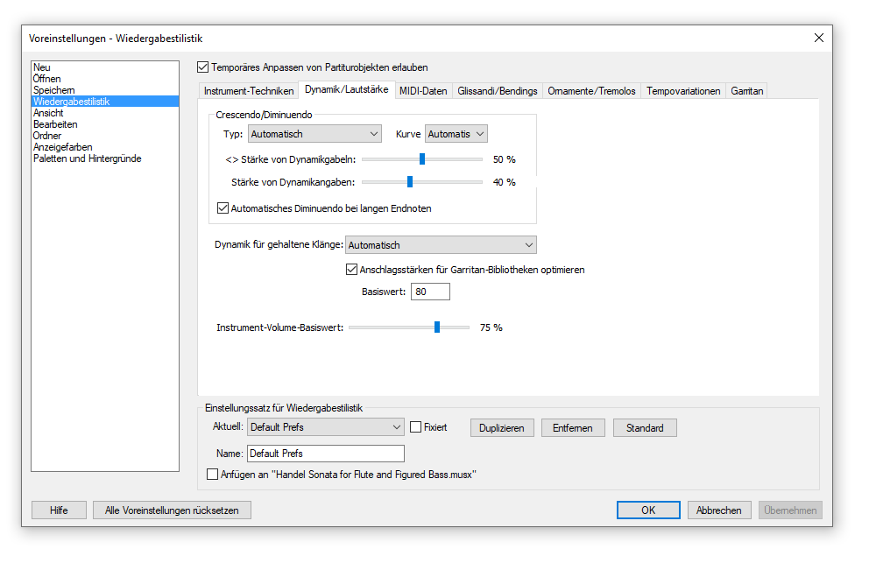869x563 pixels.
Task: Click Alle Voreinstellungen rücksetzen
Action: (172, 510)
